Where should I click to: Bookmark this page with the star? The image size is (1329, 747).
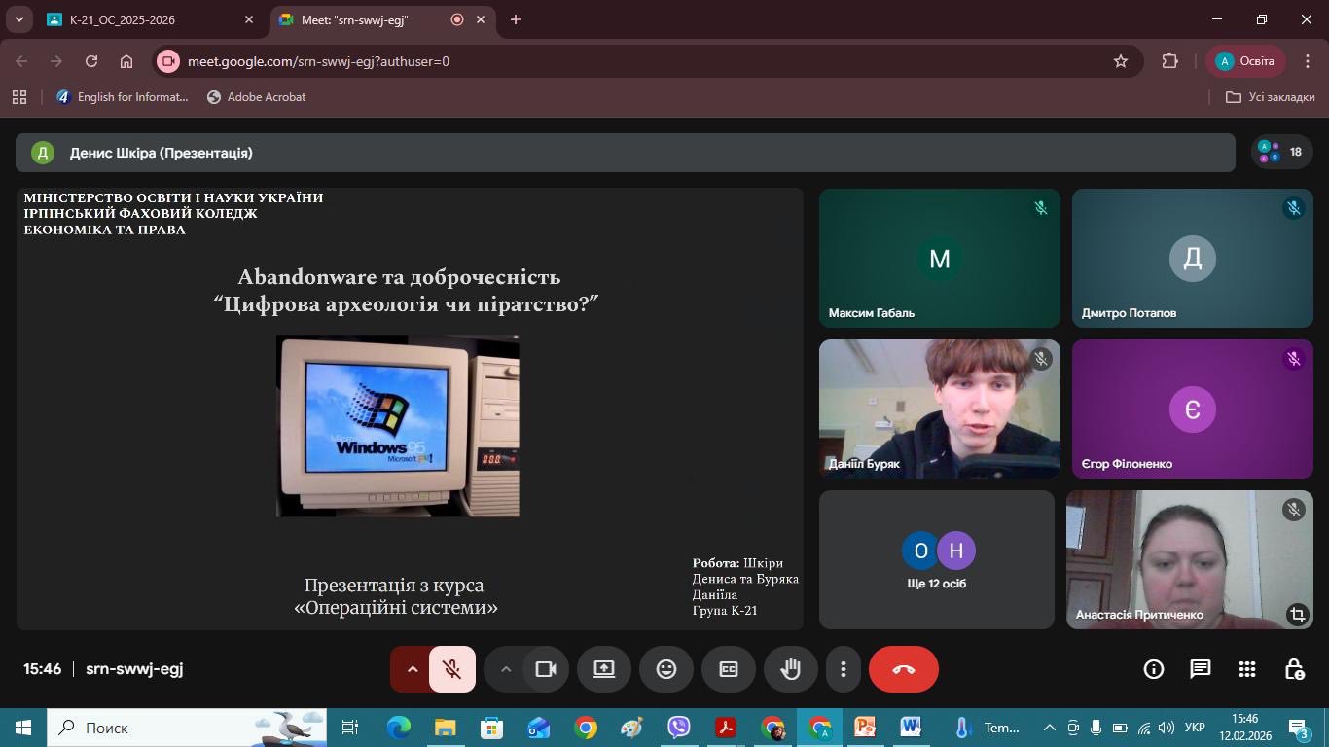[1121, 61]
